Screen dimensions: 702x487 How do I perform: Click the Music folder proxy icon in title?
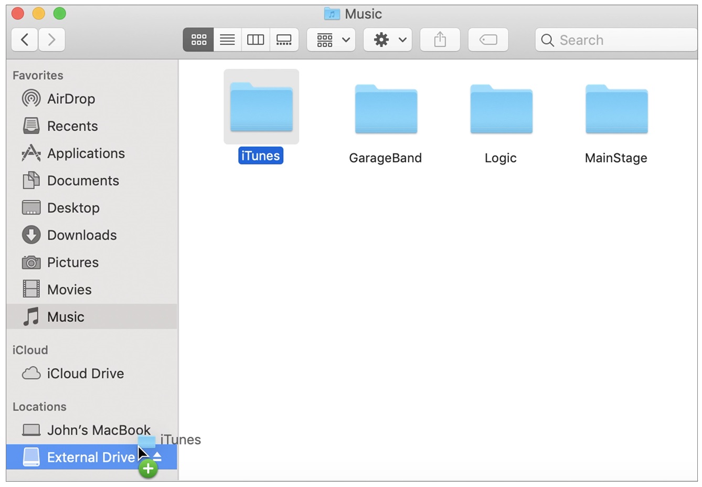(332, 14)
